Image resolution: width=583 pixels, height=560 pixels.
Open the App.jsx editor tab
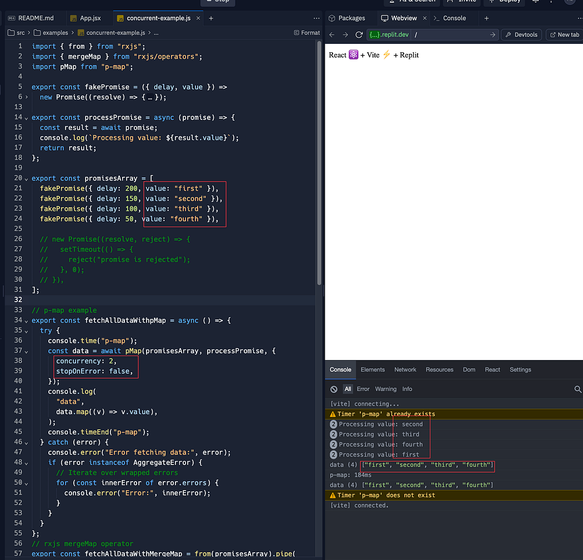[86, 18]
